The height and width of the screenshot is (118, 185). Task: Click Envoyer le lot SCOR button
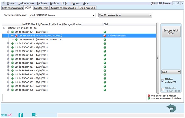(x=171, y=32)
